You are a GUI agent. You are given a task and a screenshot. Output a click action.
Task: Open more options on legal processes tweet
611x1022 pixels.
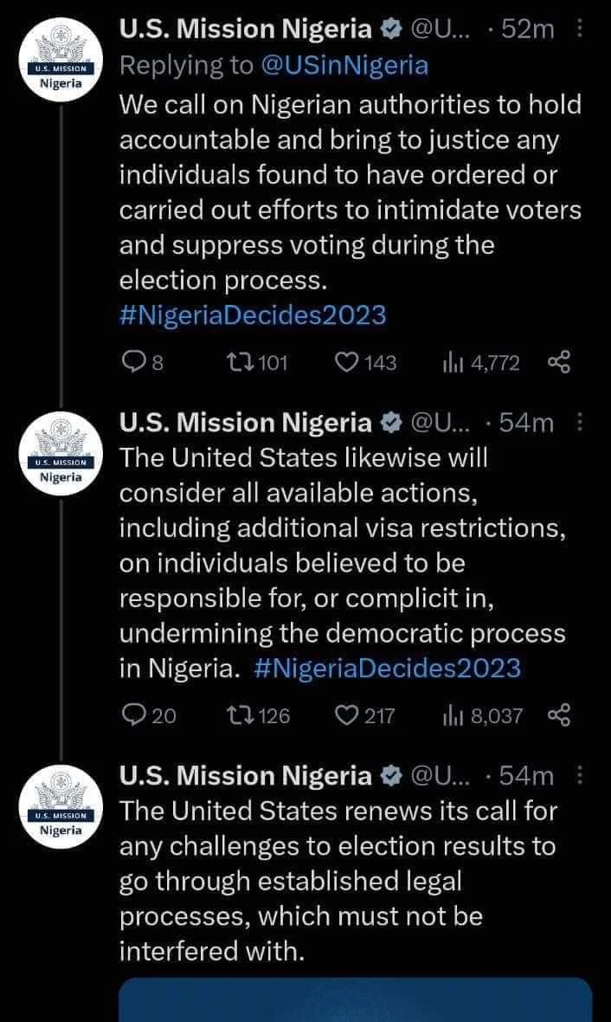coord(579,775)
